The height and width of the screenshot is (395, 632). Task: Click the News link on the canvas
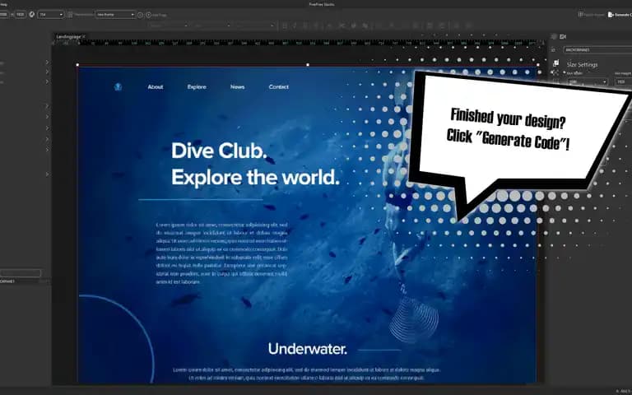237,86
